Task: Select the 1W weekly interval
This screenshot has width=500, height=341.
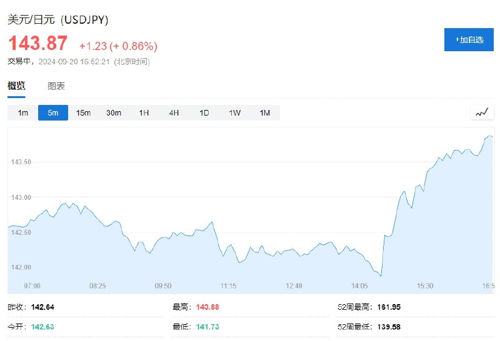Action: [234, 113]
